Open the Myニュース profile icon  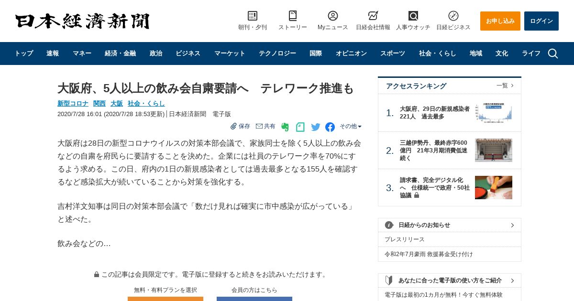coord(333,16)
